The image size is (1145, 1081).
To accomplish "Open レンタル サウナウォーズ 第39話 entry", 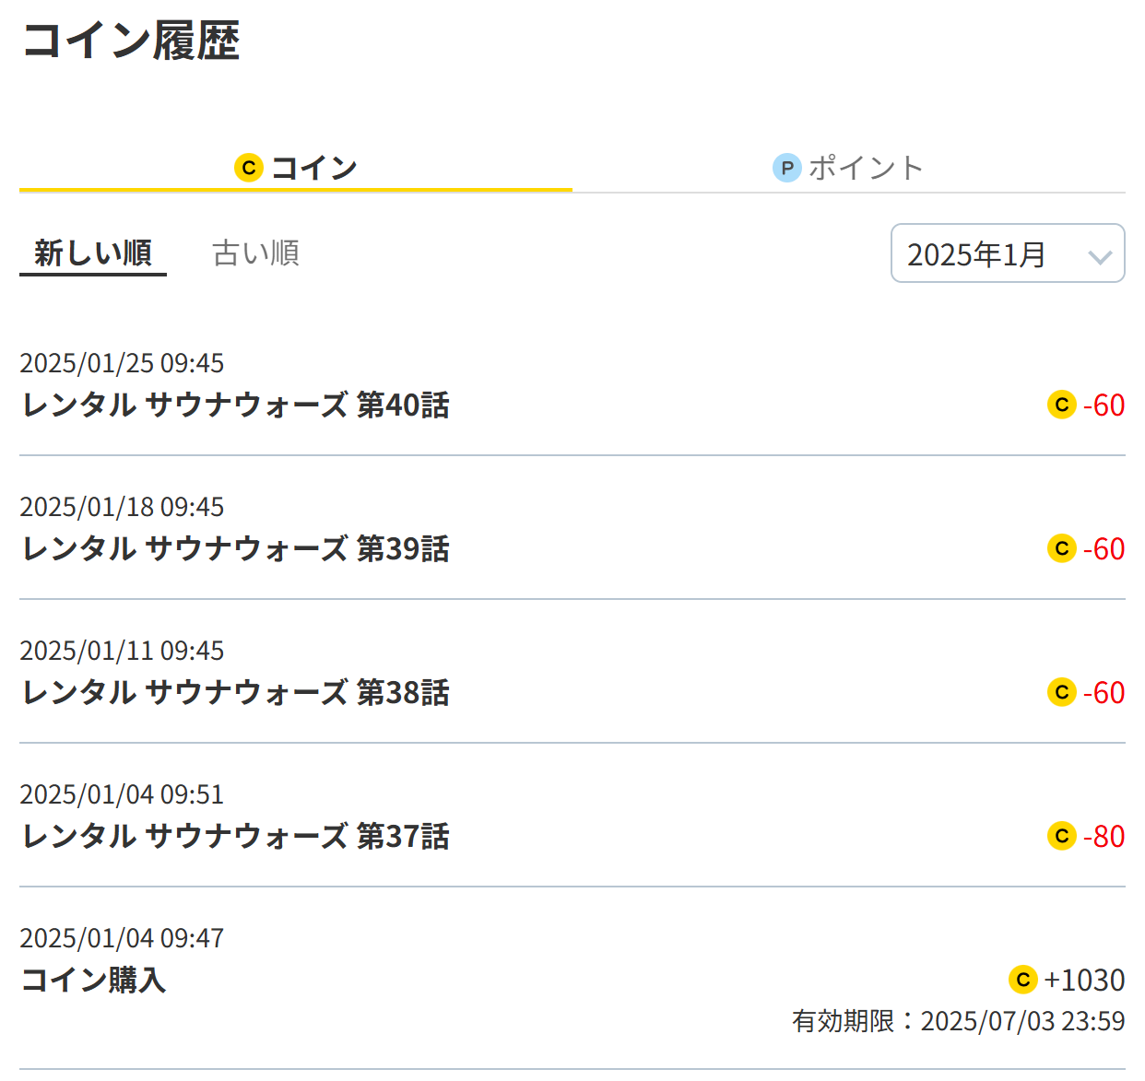I will click(572, 528).
